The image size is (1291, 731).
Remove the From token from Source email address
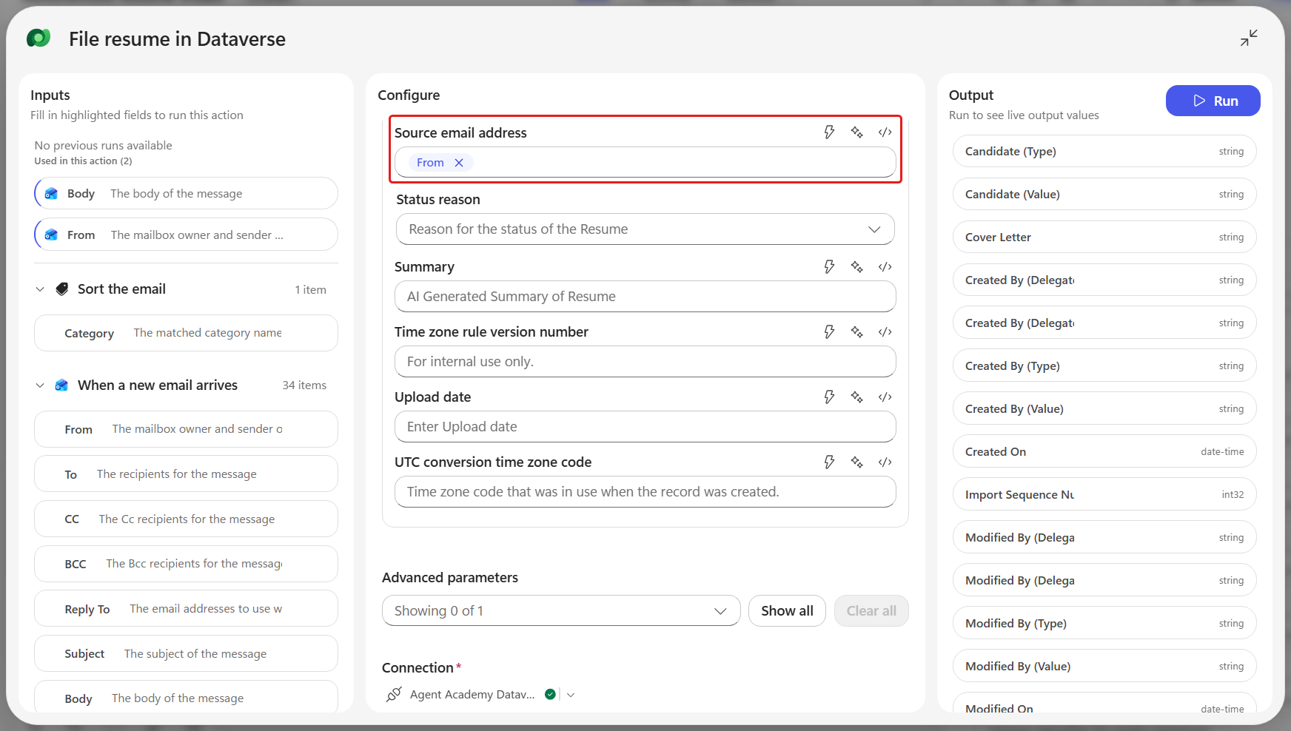click(x=459, y=163)
